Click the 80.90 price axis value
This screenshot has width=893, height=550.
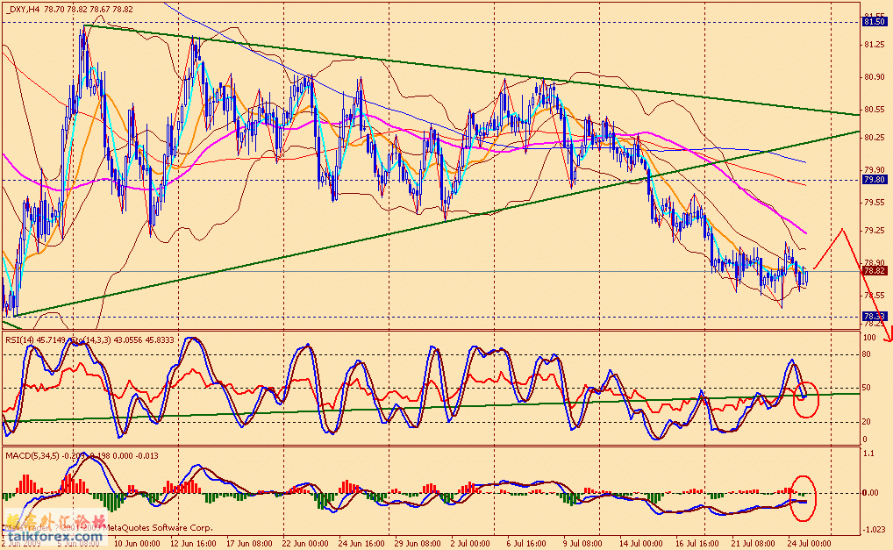[x=875, y=77]
